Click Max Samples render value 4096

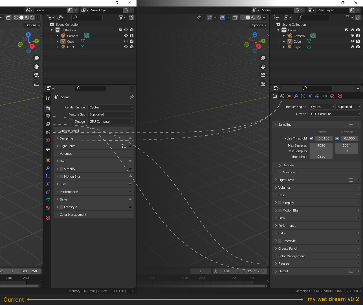[x=321, y=145]
